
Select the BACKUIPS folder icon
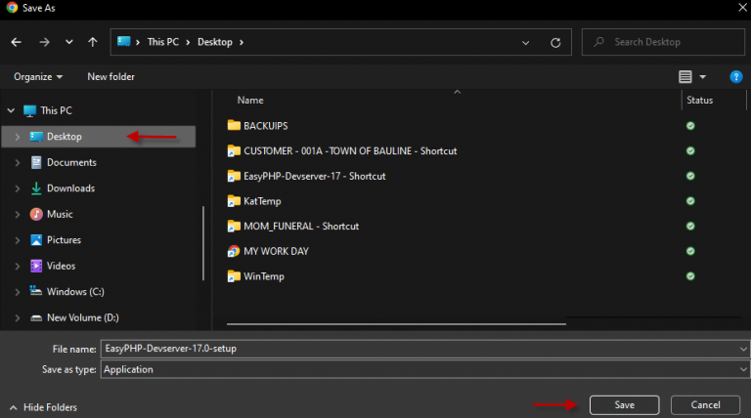coord(234,125)
